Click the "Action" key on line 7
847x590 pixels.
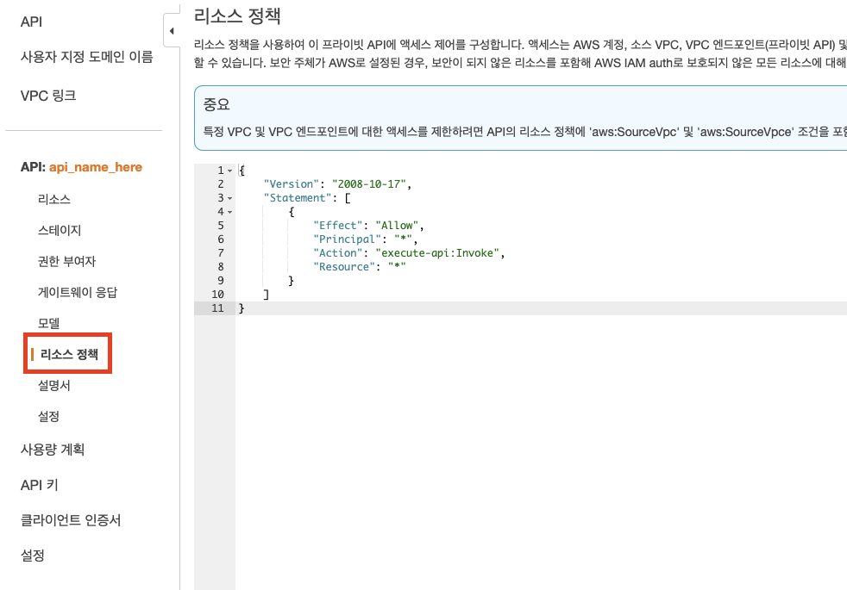tap(337, 253)
